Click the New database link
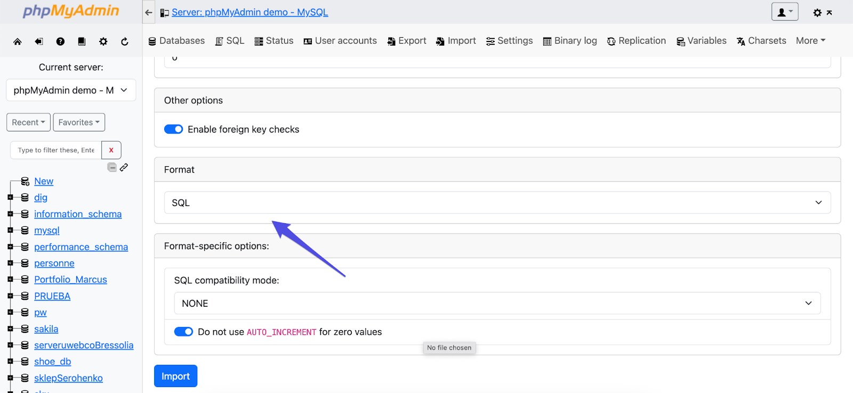 (44, 181)
